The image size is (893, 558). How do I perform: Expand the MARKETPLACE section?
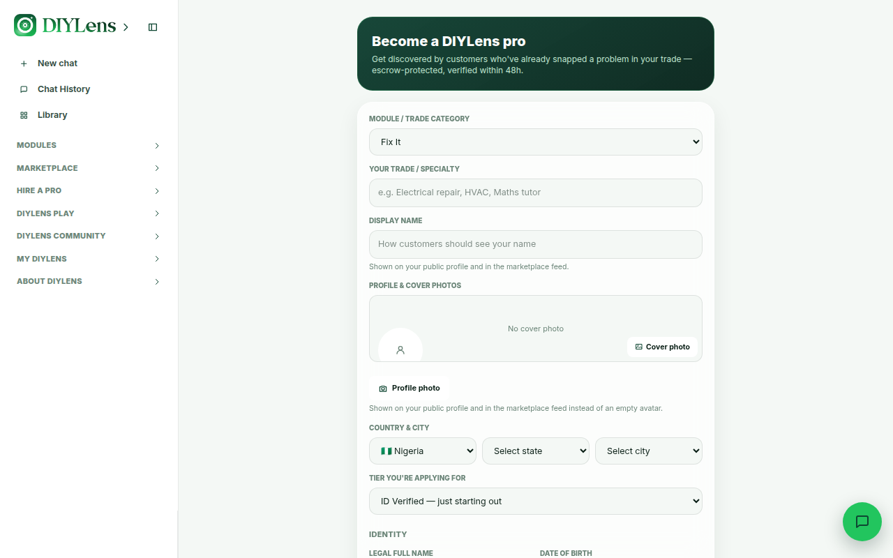click(89, 168)
